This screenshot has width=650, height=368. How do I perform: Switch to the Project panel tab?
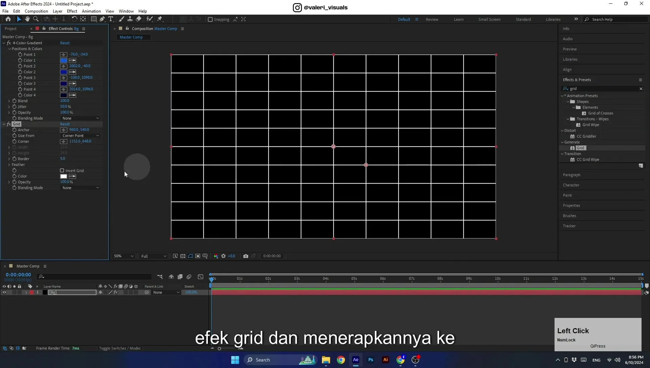[11, 29]
